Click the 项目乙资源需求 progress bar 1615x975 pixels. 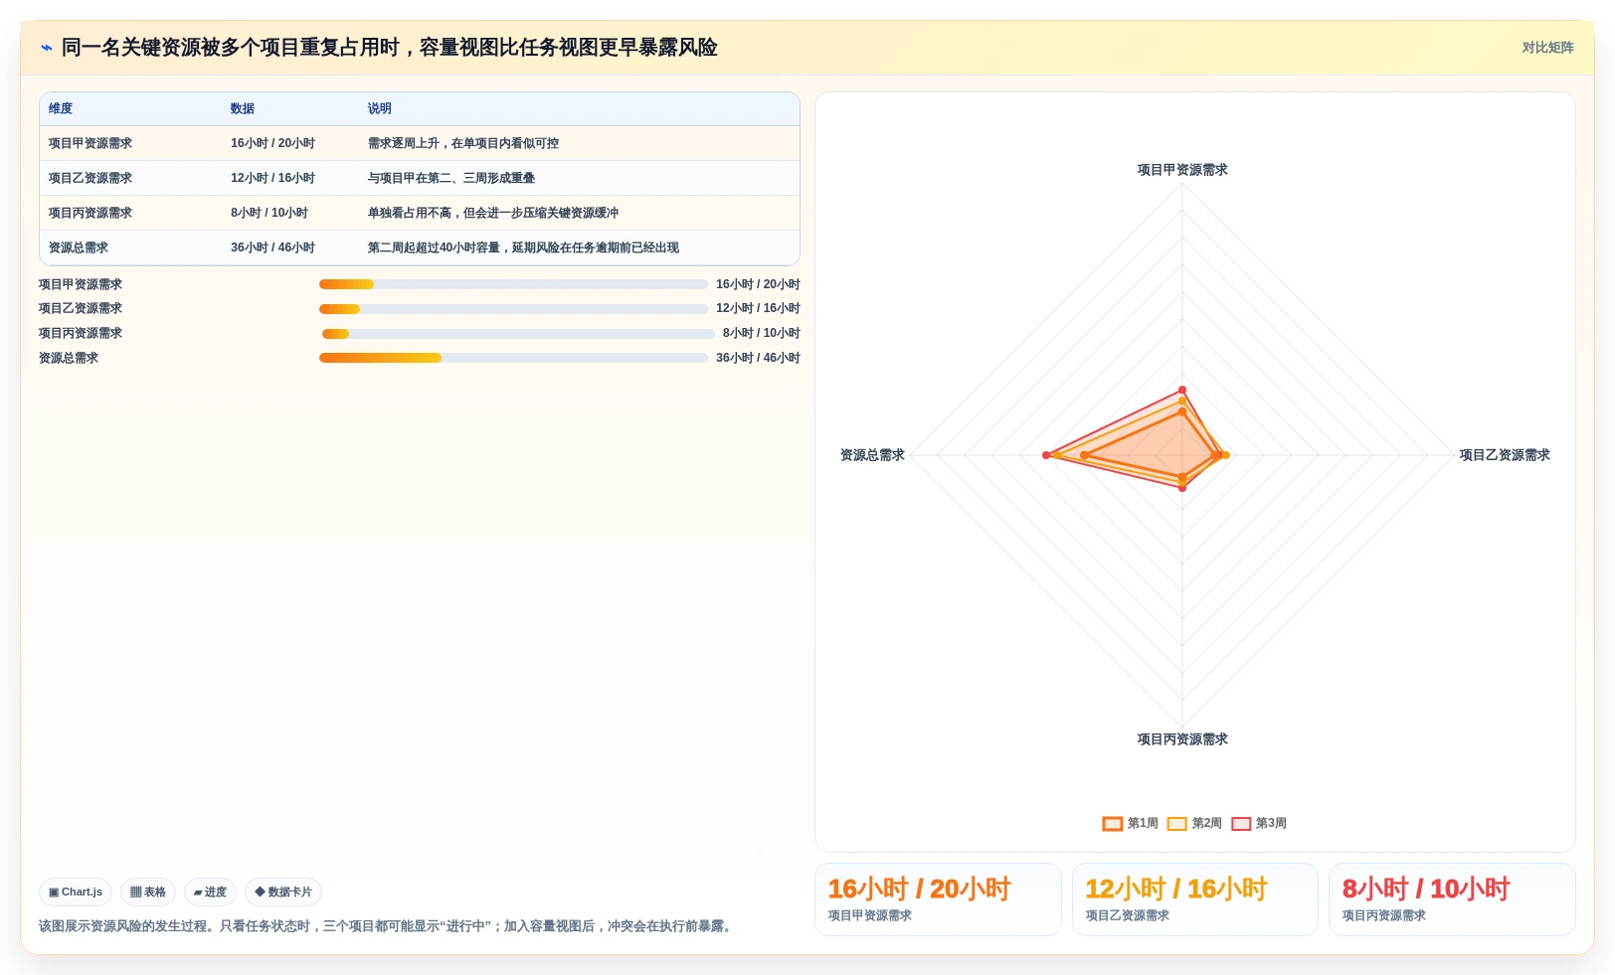513,309
